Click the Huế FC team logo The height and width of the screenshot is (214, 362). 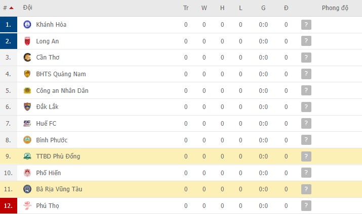point(27,124)
